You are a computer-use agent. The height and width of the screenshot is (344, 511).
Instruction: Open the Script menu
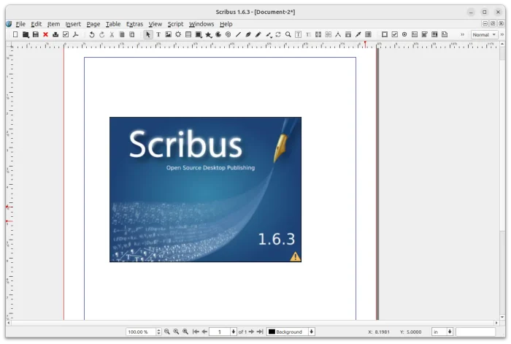175,24
